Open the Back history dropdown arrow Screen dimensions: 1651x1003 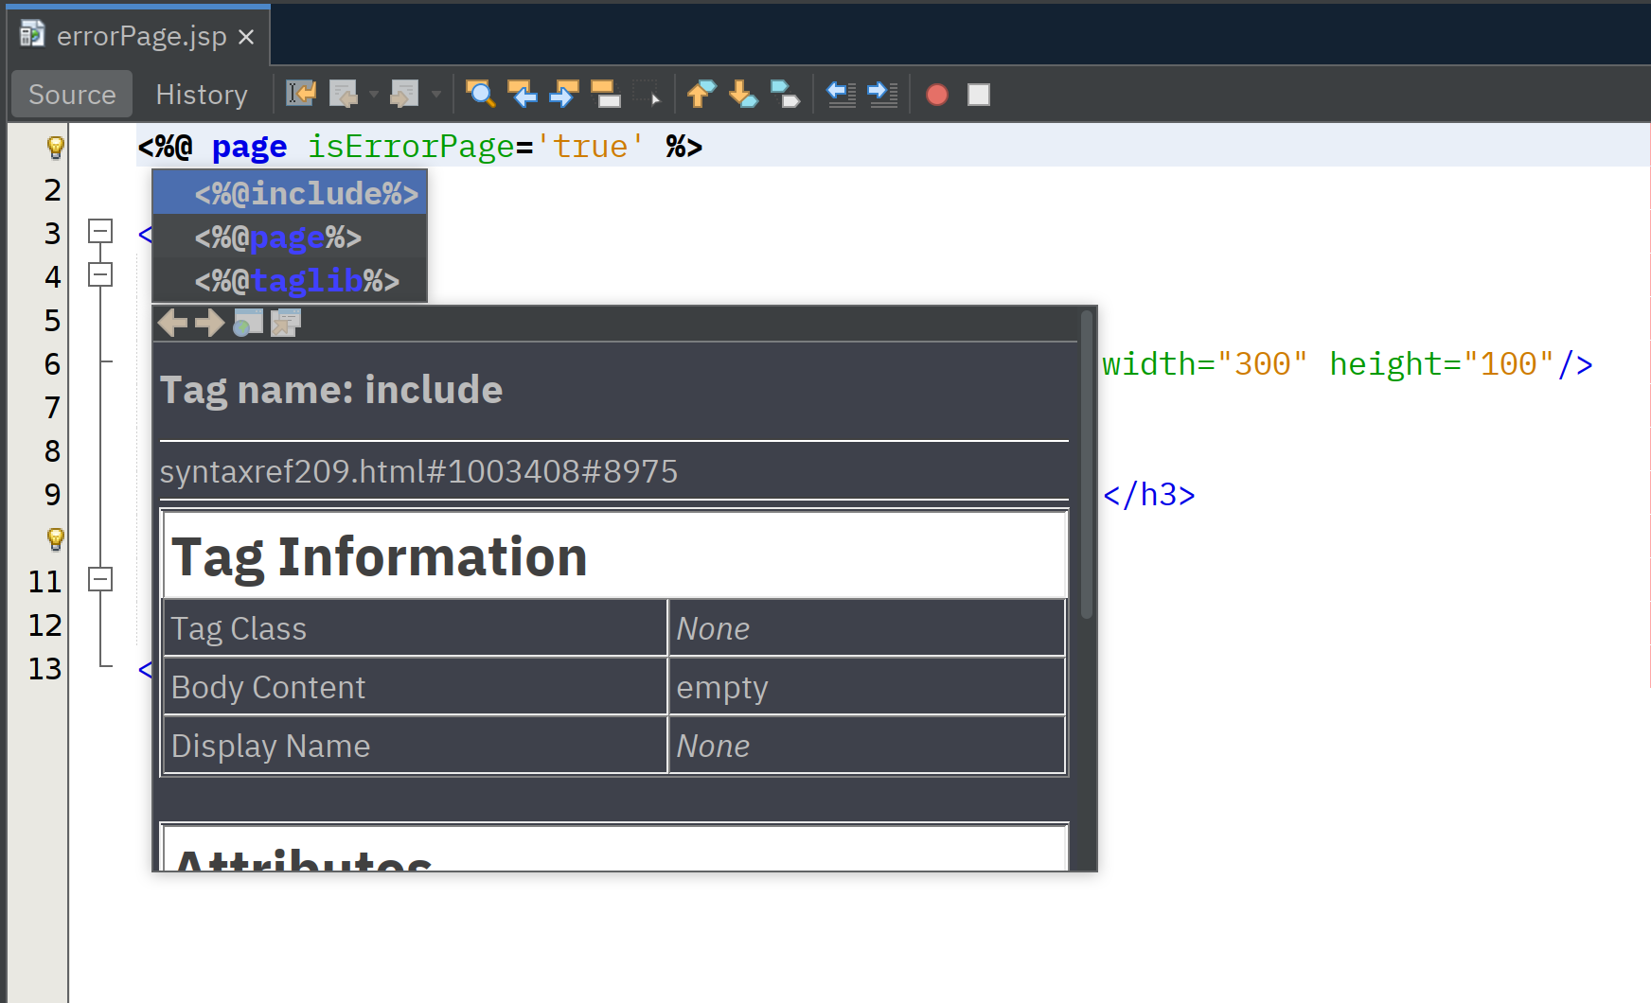(x=374, y=94)
